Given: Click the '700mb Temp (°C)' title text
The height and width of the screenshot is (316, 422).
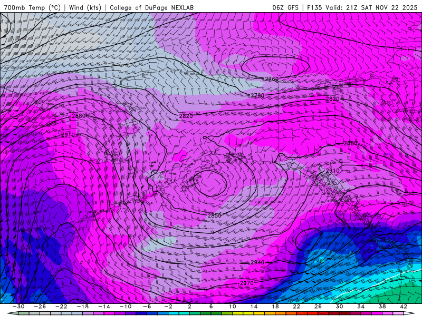Looking at the screenshot, I should point(32,7).
